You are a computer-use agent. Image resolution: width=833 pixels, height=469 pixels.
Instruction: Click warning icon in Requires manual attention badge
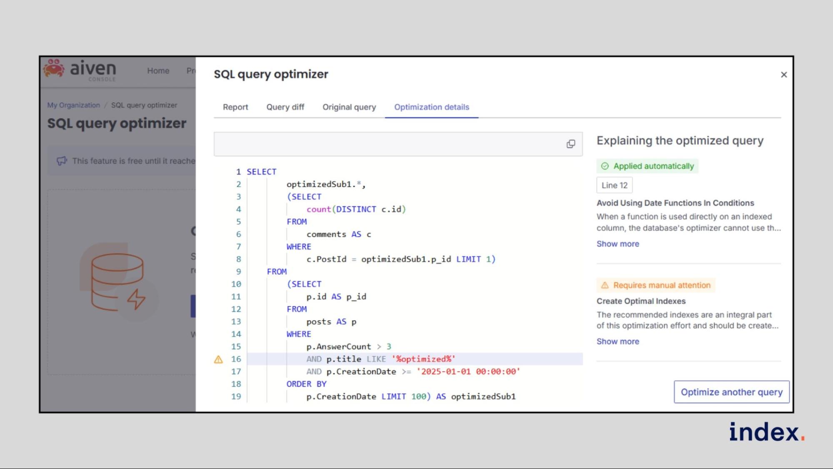point(605,285)
